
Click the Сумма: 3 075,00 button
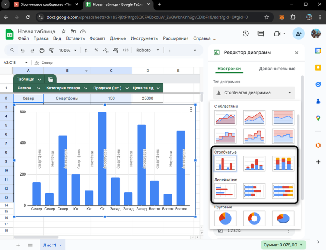click(x=281, y=245)
